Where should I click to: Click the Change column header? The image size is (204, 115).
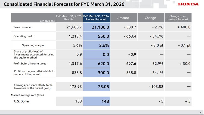(150, 18)
